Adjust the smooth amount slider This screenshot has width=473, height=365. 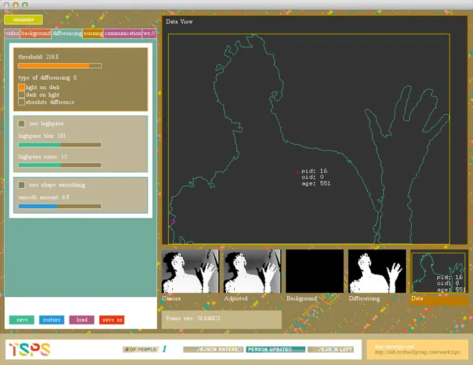pos(60,207)
